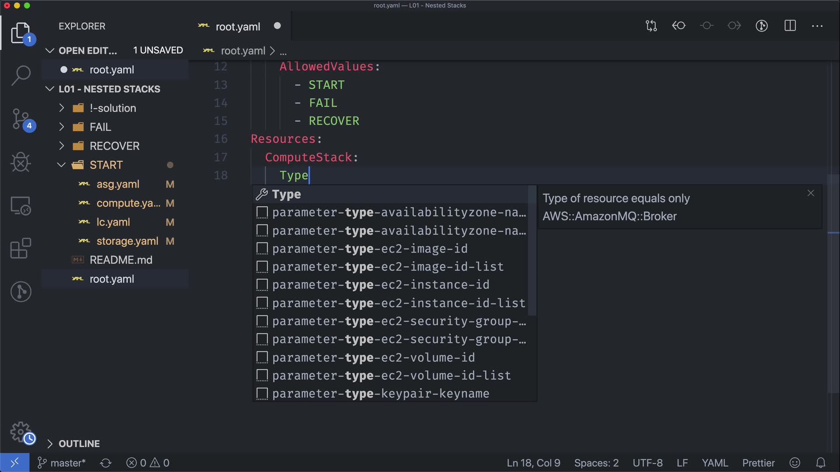Open the Search view in activity bar

pos(21,75)
